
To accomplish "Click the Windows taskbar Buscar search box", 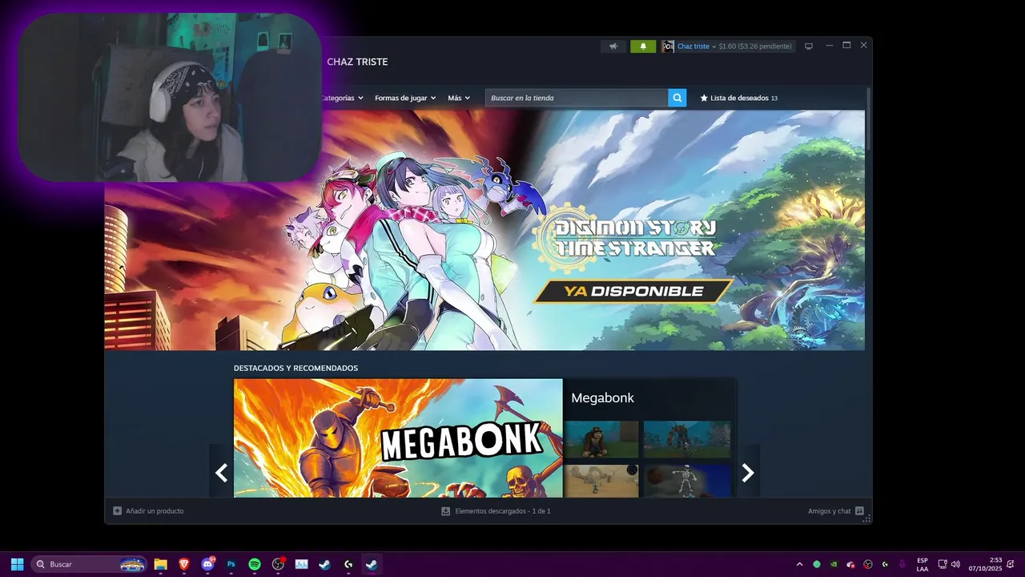I will pyautogui.click(x=90, y=564).
